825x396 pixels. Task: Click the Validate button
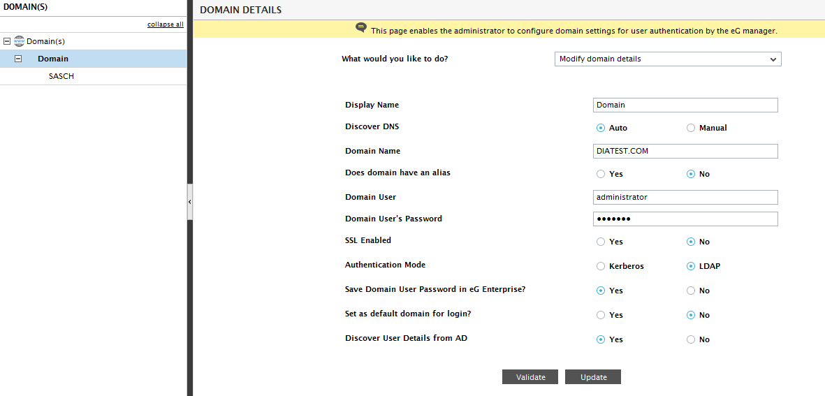pyautogui.click(x=530, y=377)
